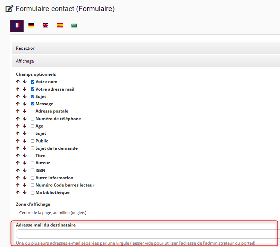Move Ma bibliothèque field up
The height and width of the screenshot is (247, 280).
[x=18, y=192]
